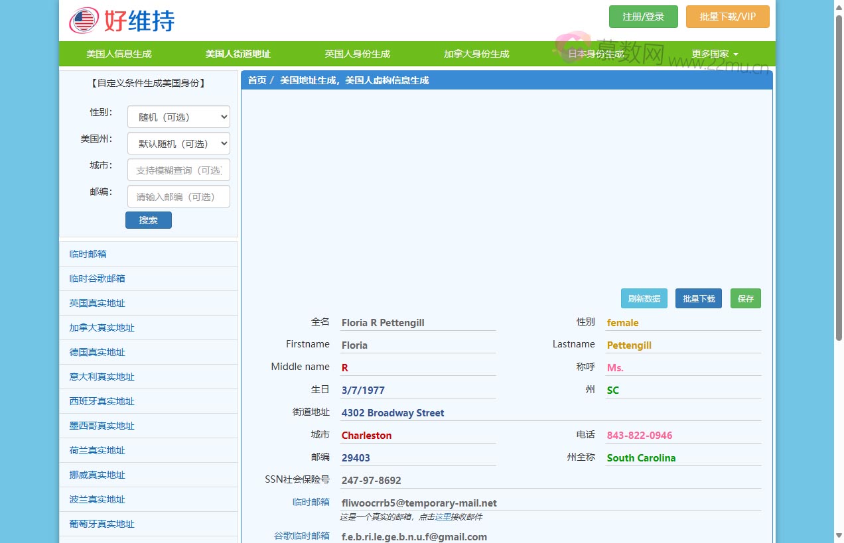Click the blue 批量下载 button

tap(698, 298)
